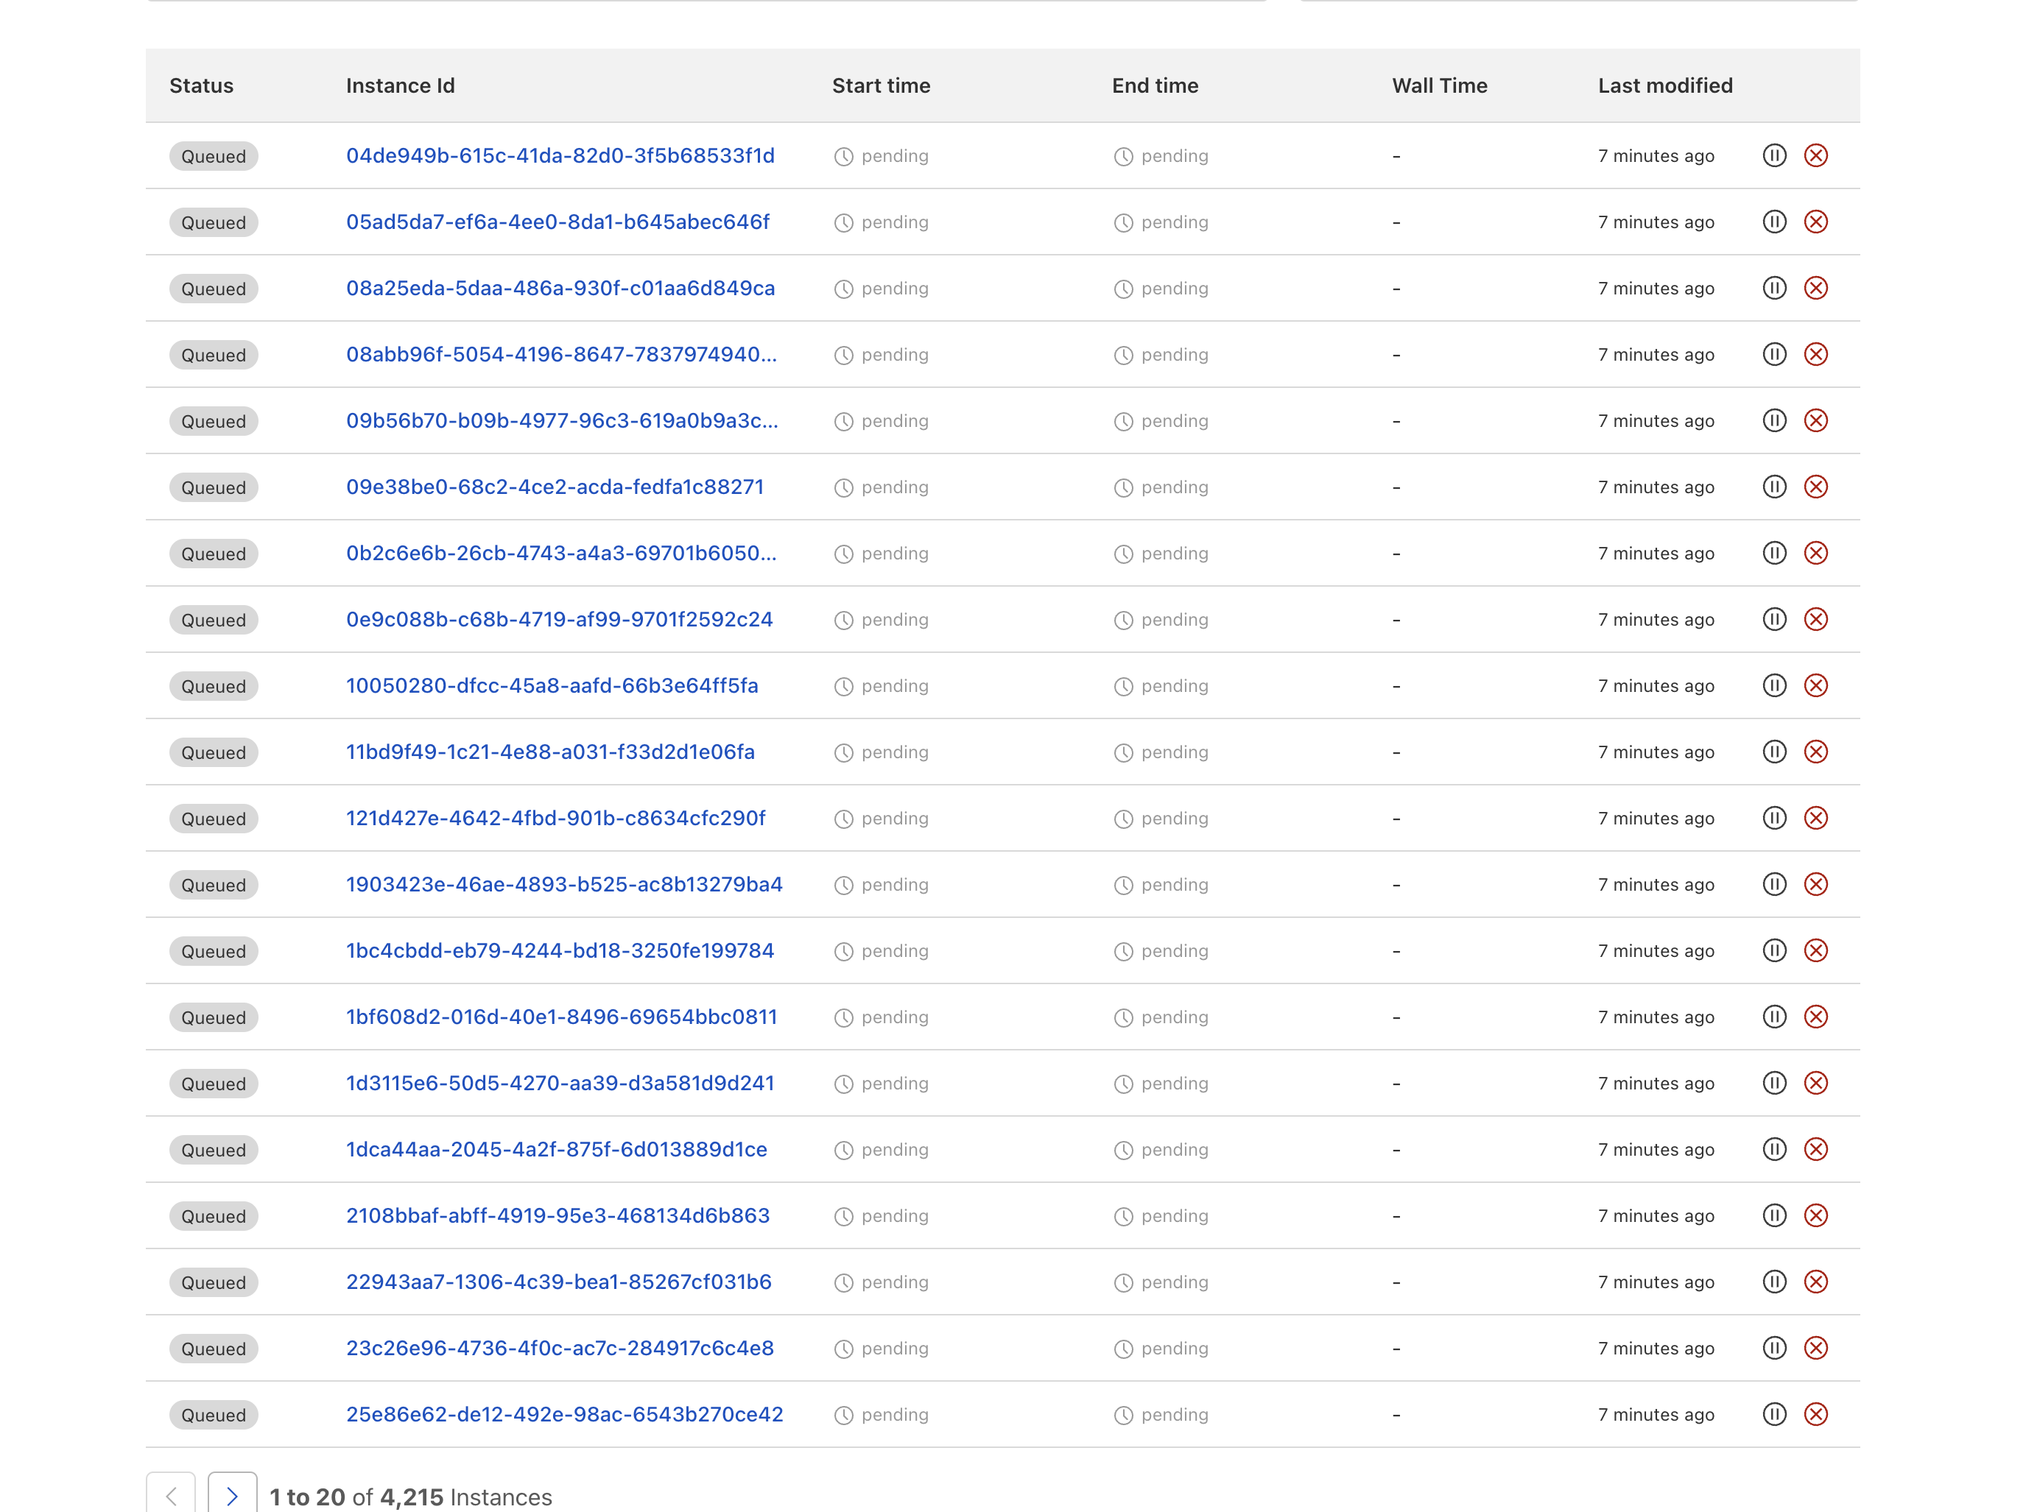This screenshot has height=1512, width=2040.
Task: Pause instance 08a25eda-5daa-486a-930f-c01aa6d849ca
Action: [x=1773, y=289]
